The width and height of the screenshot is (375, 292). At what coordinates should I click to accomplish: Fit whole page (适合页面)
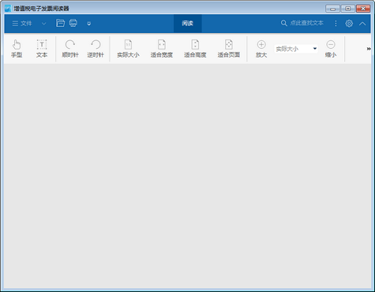coord(229,49)
